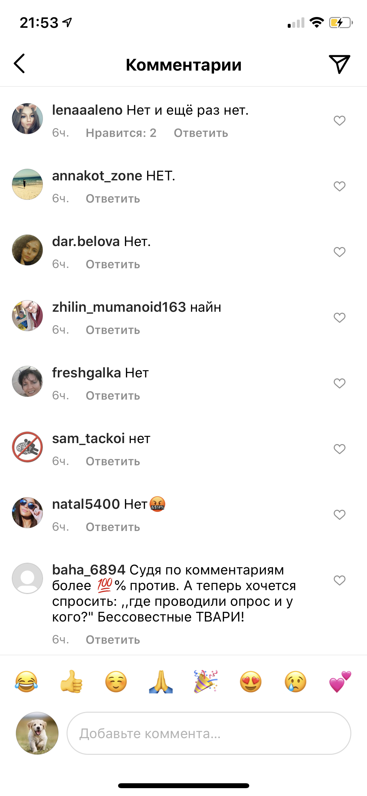Like lenaaaleno's comment with heart
This screenshot has width=367, height=796.
(339, 121)
